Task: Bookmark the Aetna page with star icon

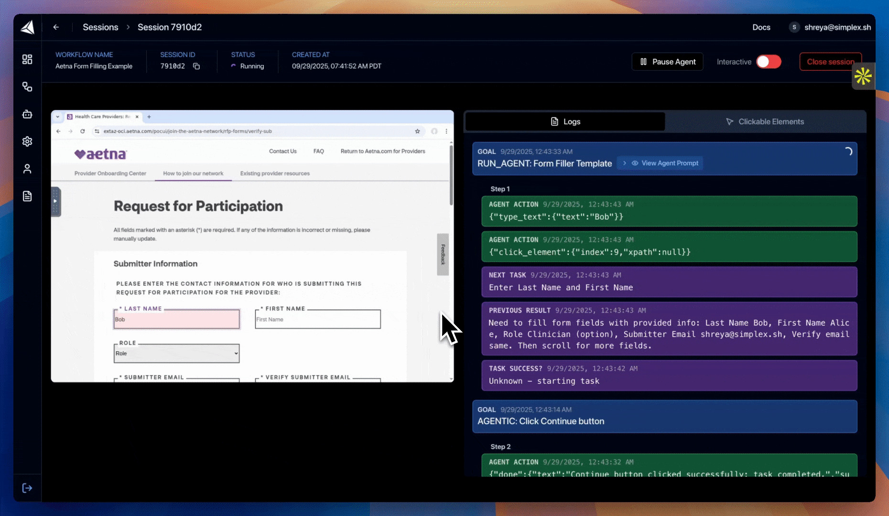Action: (x=417, y=131)
